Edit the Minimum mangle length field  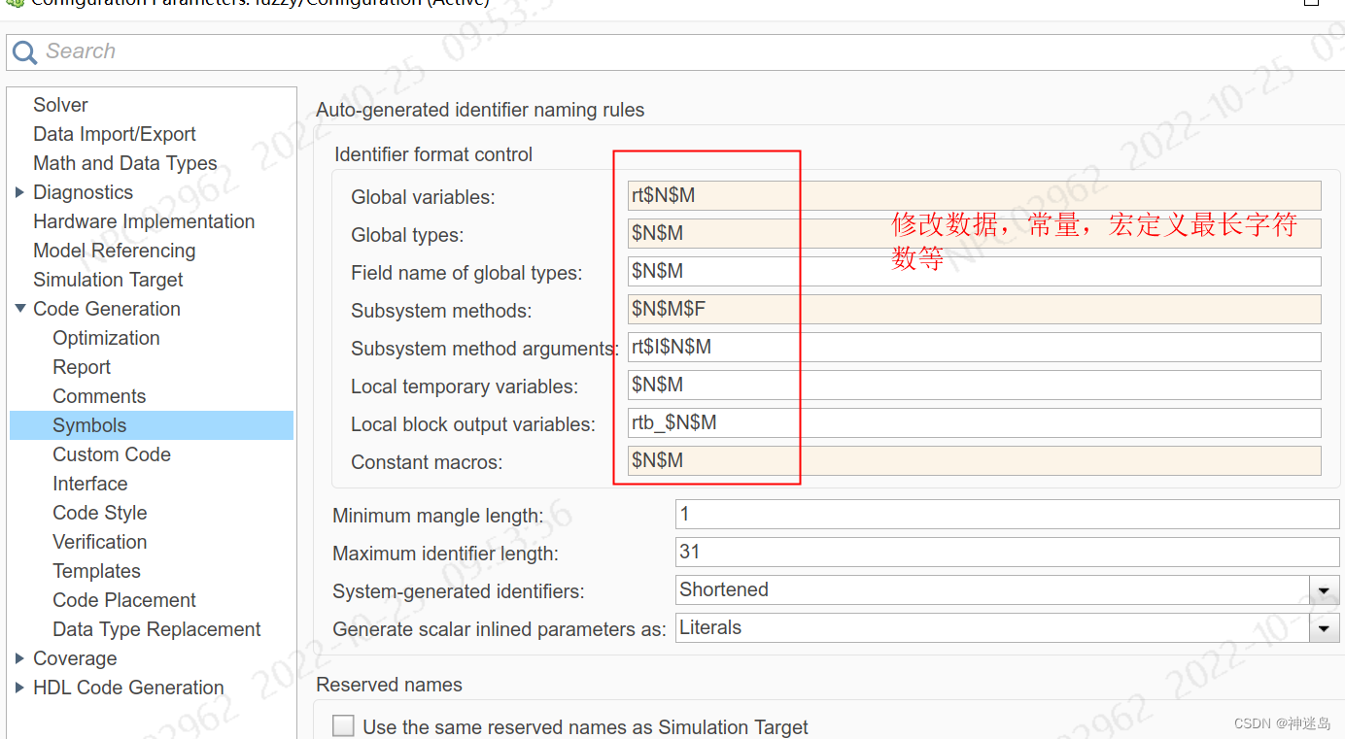point(1008,514)
